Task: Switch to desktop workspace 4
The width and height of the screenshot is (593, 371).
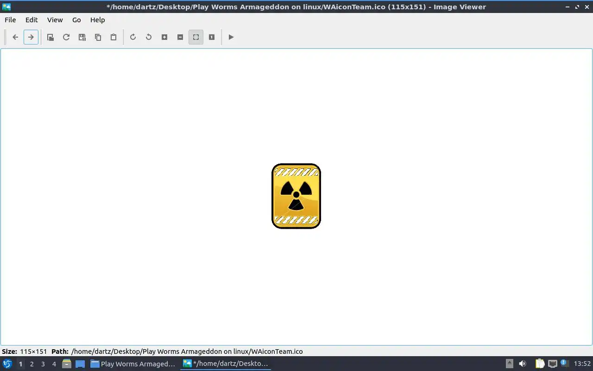Action: 54,364
